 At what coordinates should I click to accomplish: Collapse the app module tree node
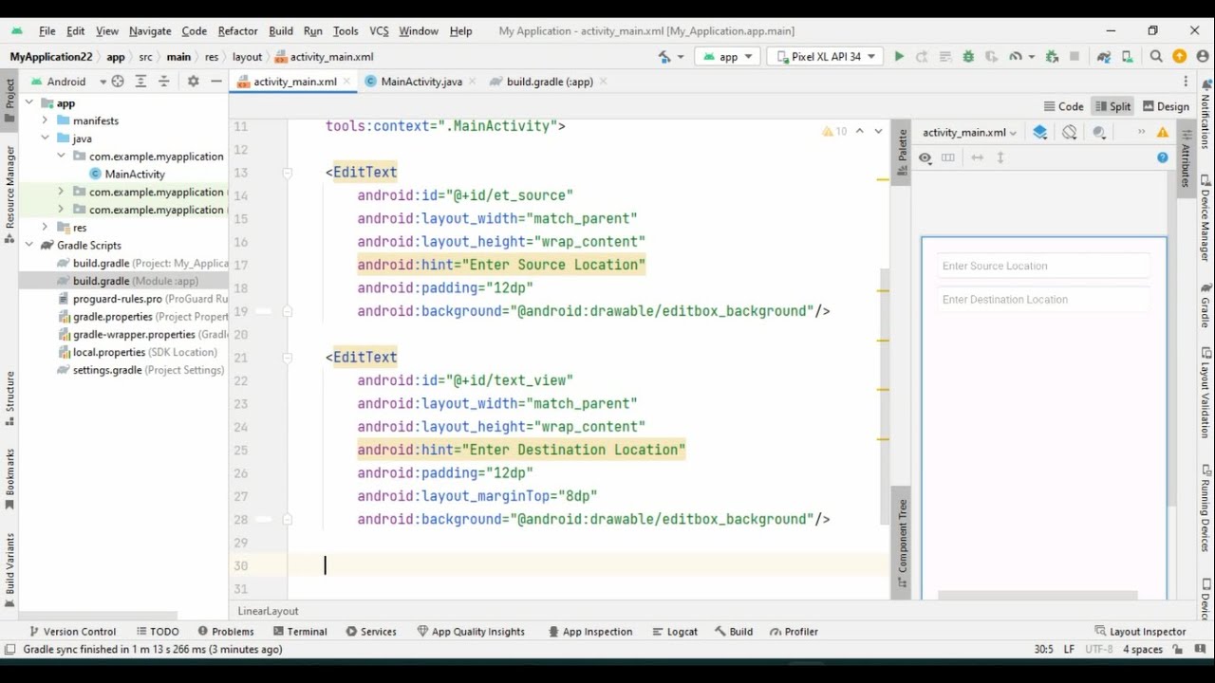tap(29, 103)
